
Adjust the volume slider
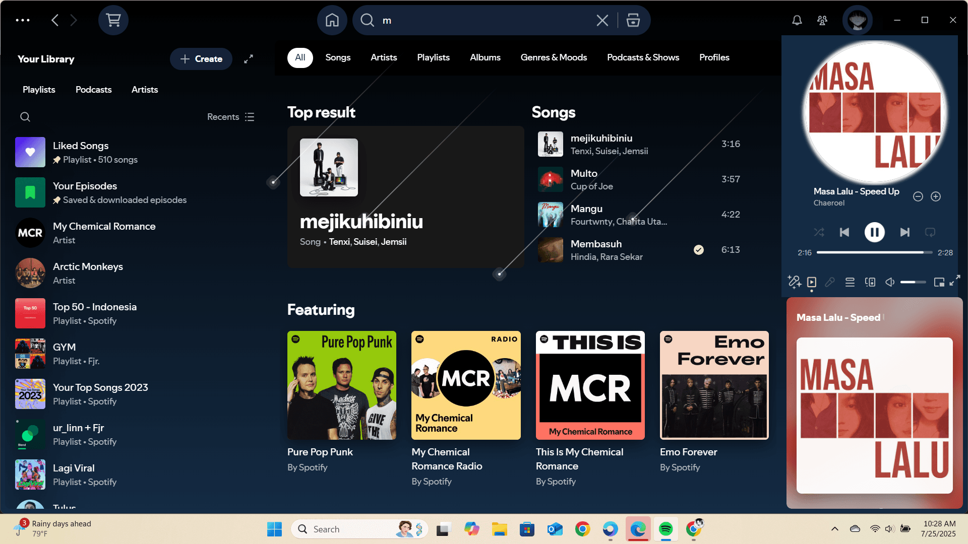coord(913,282)
